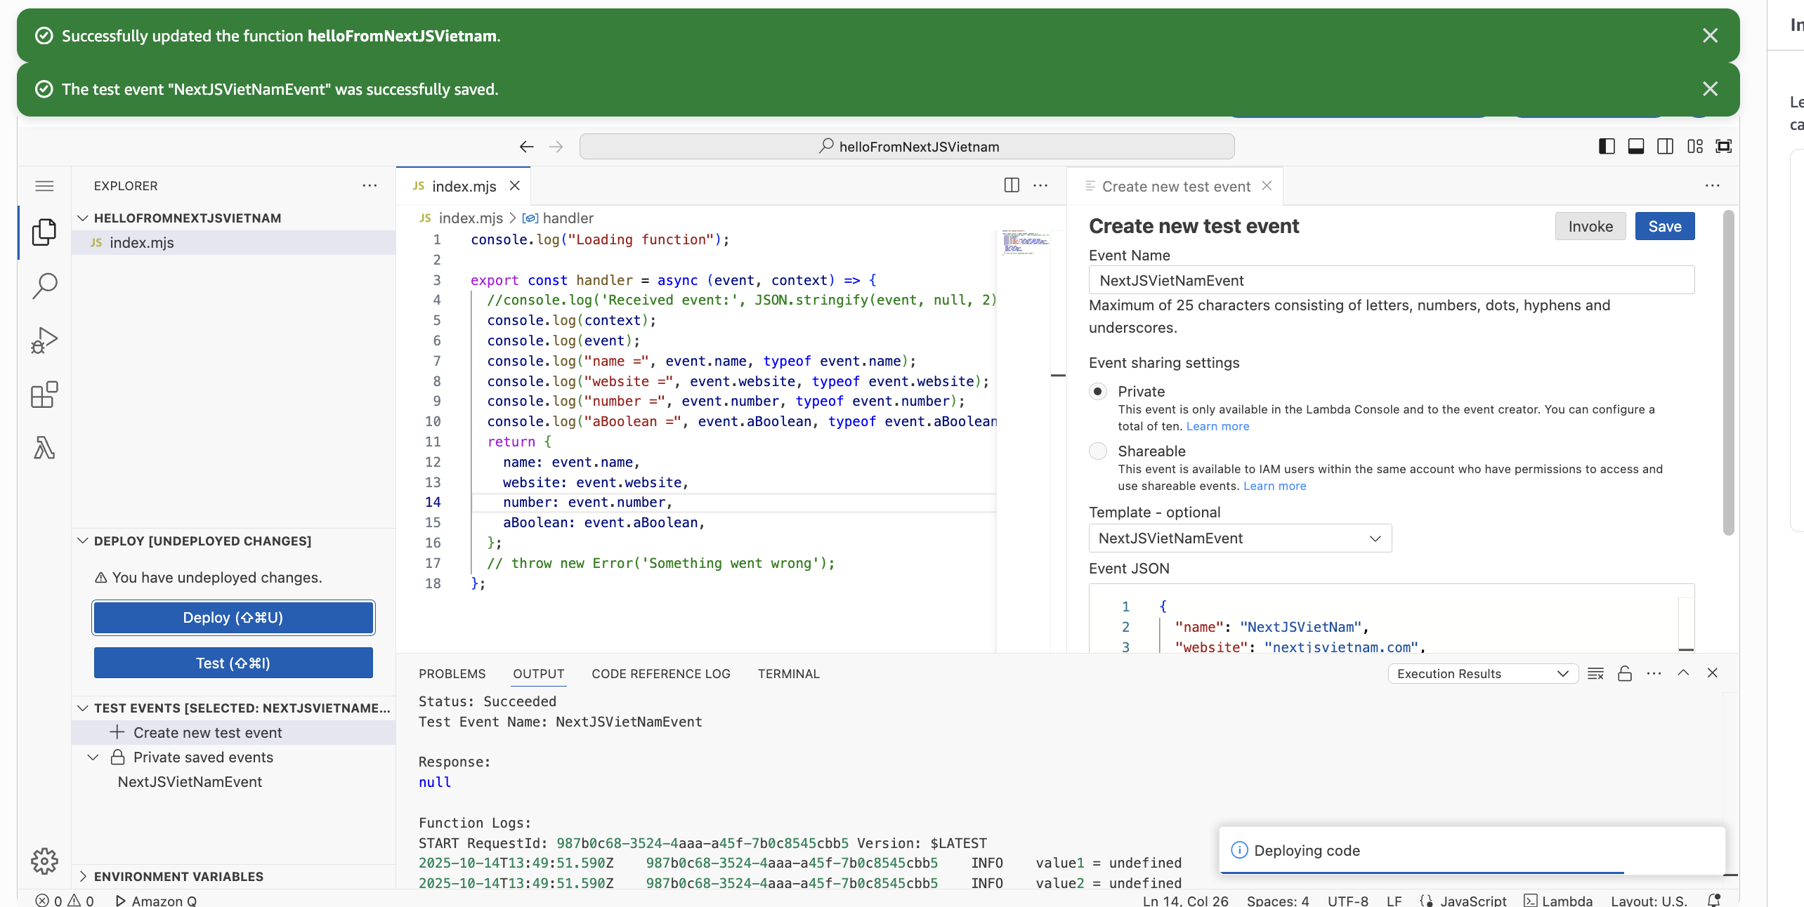Viewport: 1804px width, 907px height.
Task: Open the Template optional dropdown
Action: tap(1240, 538)
